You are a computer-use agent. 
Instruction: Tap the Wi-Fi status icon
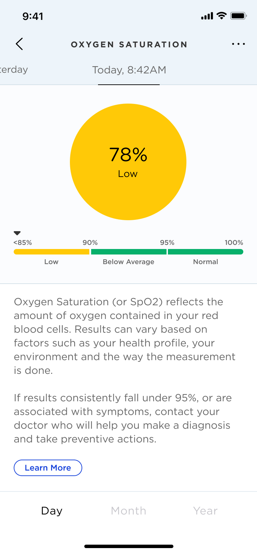(x=222, y=16)
